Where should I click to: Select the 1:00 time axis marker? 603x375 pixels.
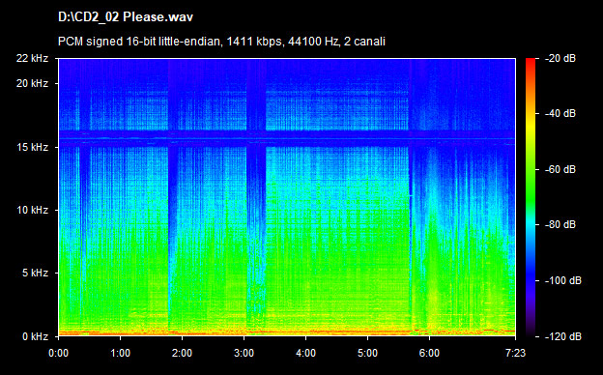[121, 353]
